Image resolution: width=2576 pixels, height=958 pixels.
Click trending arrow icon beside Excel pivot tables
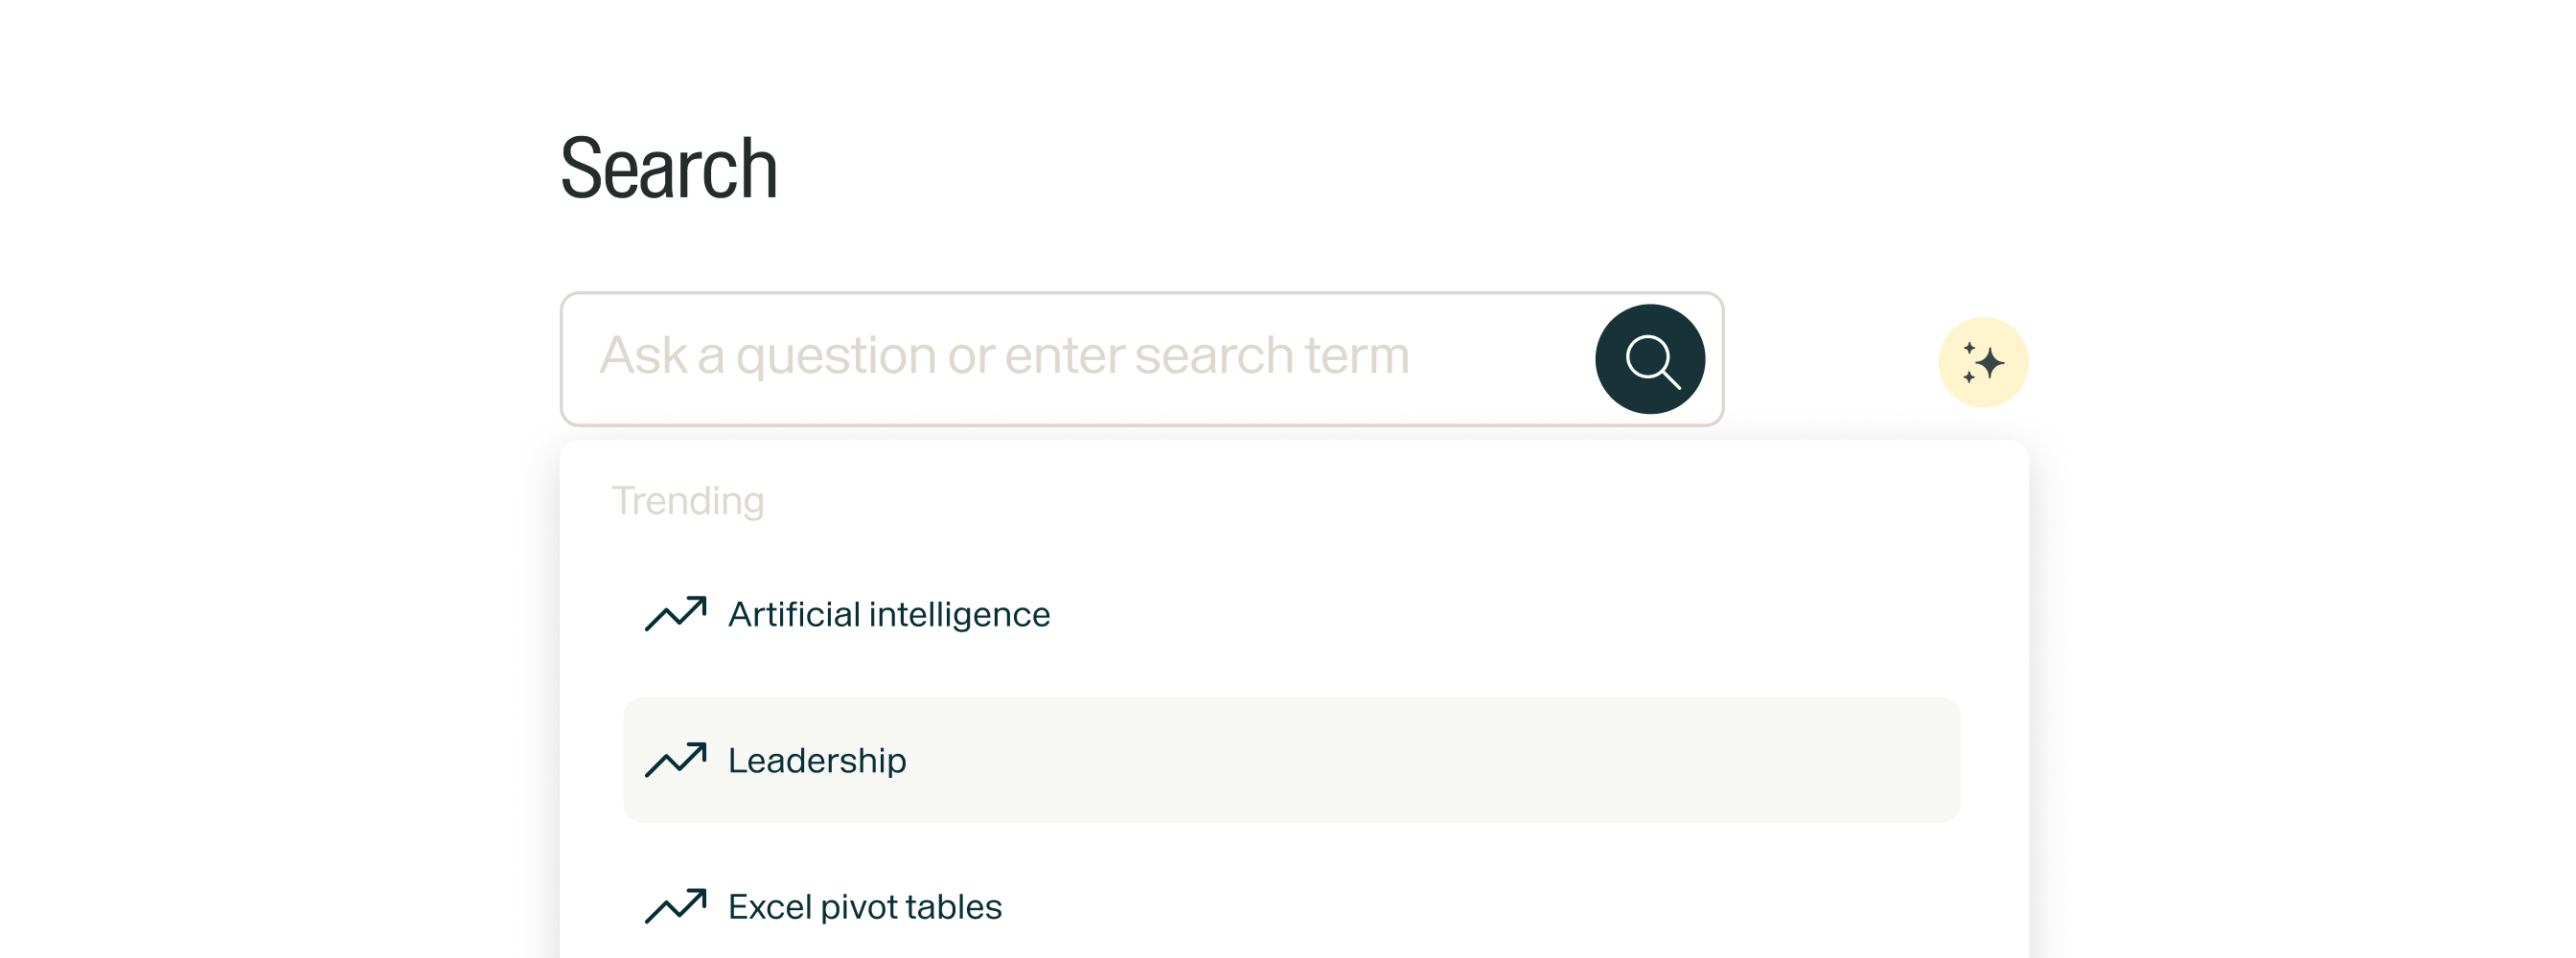pos(676,906)
